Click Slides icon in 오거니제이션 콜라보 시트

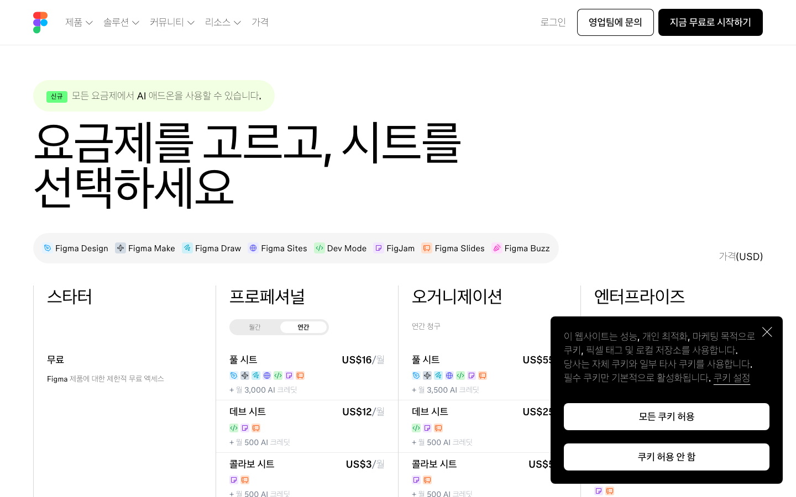pyautogui.click(x=427, y=480)
